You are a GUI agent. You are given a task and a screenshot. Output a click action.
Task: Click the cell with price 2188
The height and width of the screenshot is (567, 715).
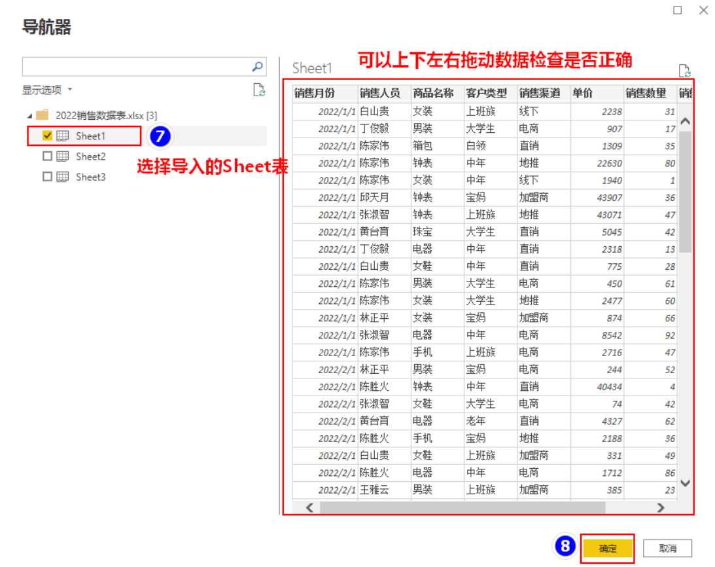[x=597, y=438]
